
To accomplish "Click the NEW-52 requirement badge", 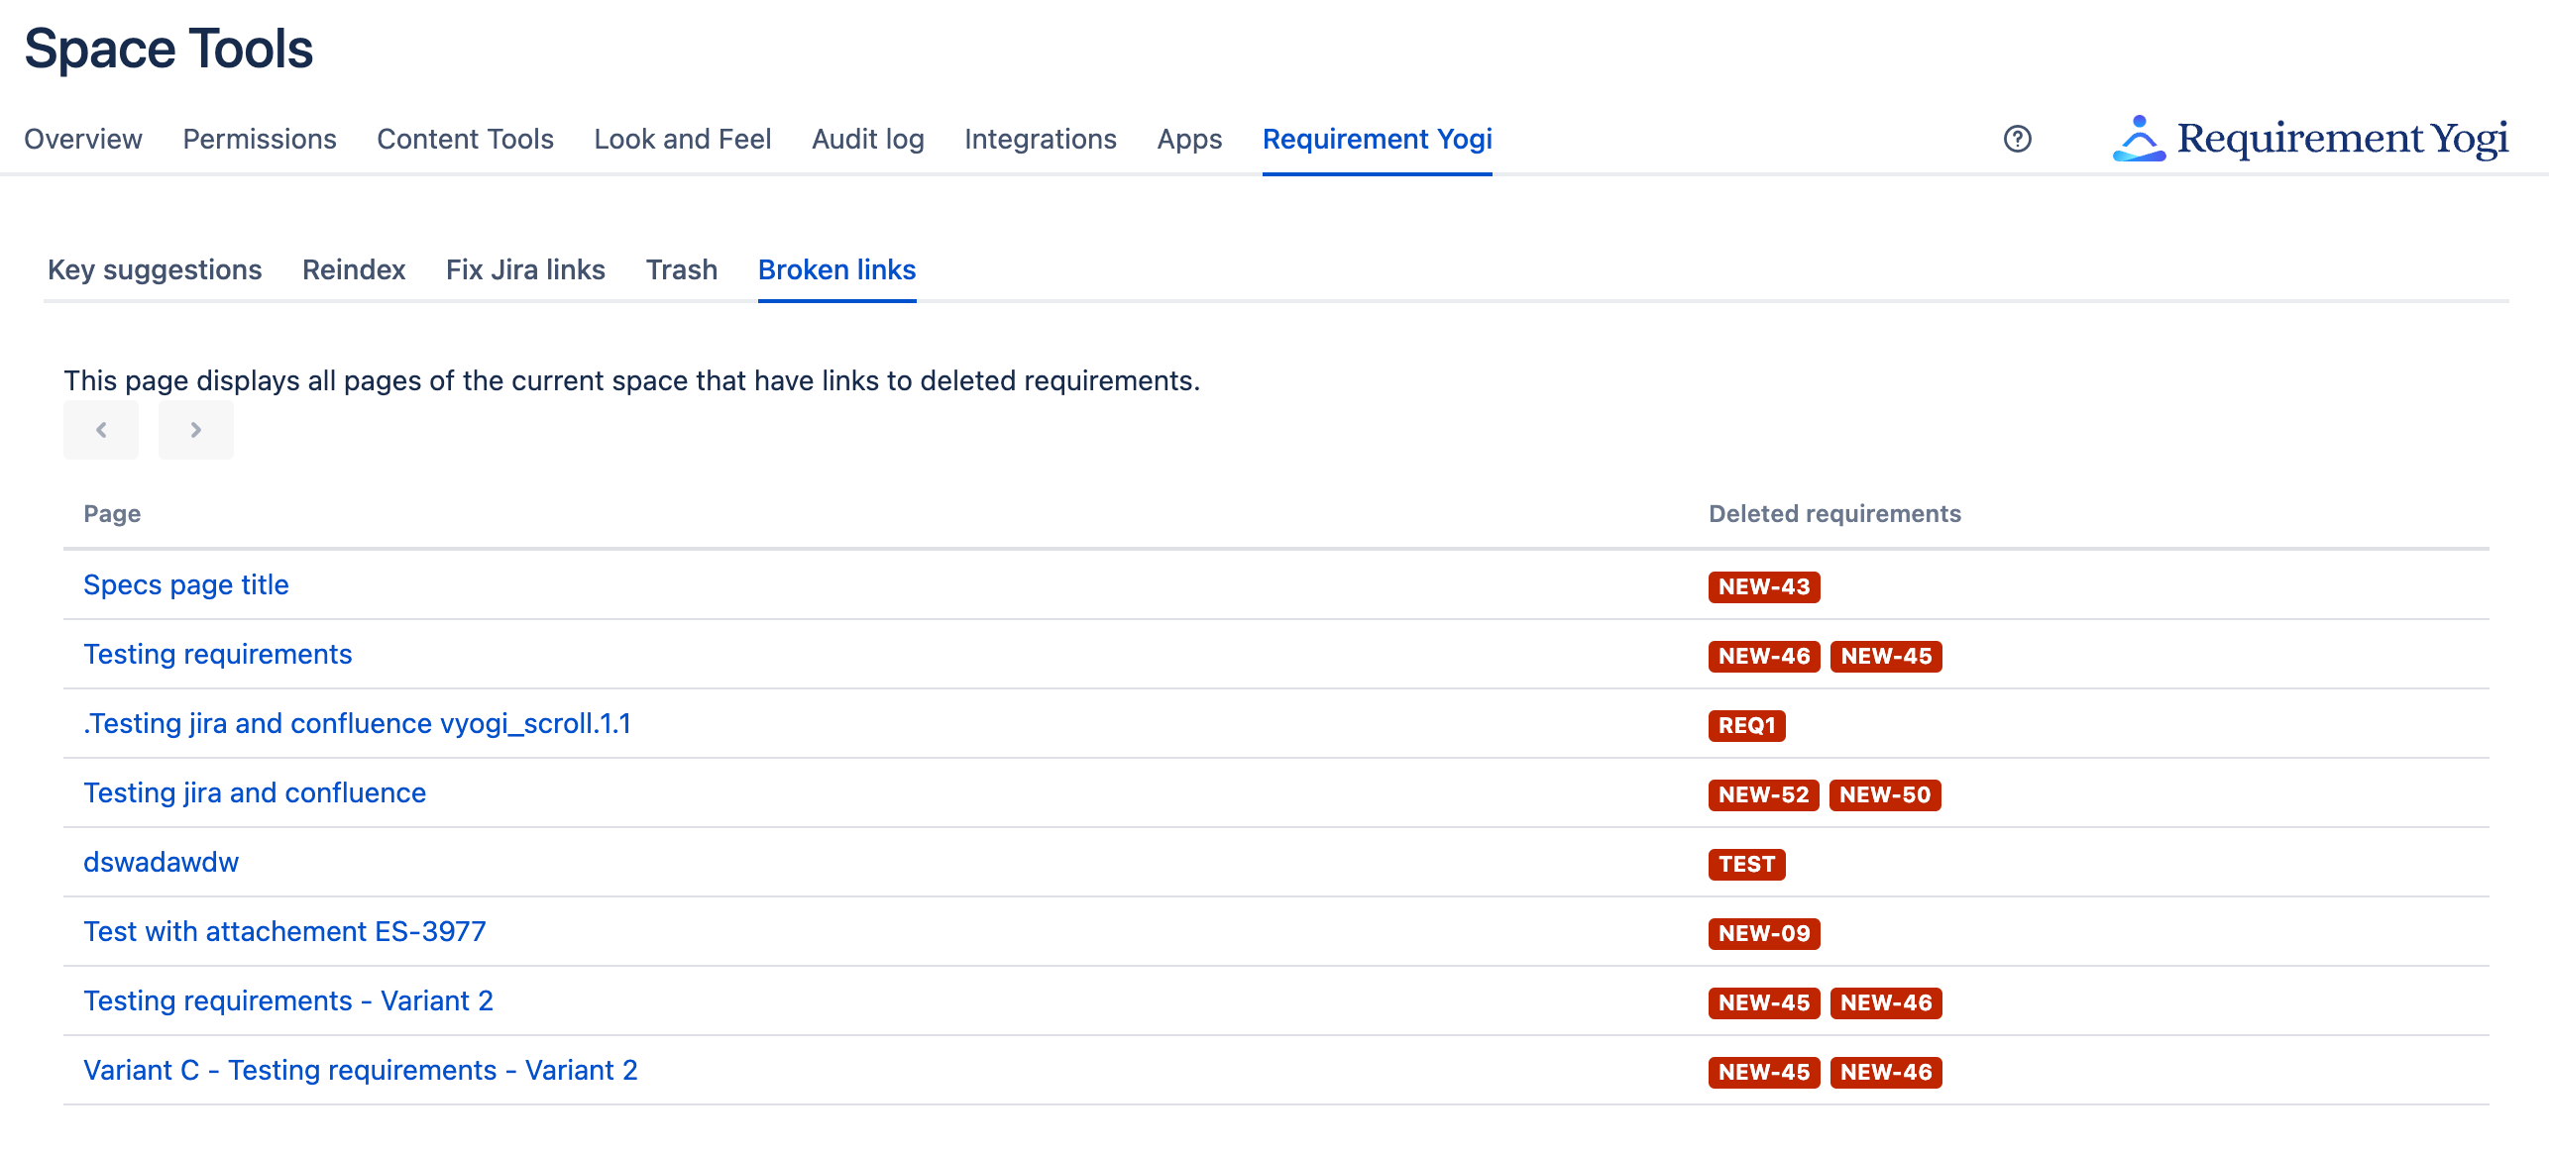I will pos(1762,794).
